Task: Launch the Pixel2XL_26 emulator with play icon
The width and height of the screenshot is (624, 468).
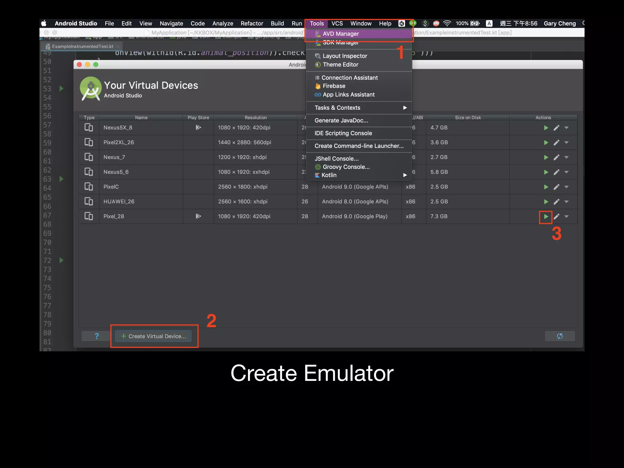Action: tap(546, 143)
